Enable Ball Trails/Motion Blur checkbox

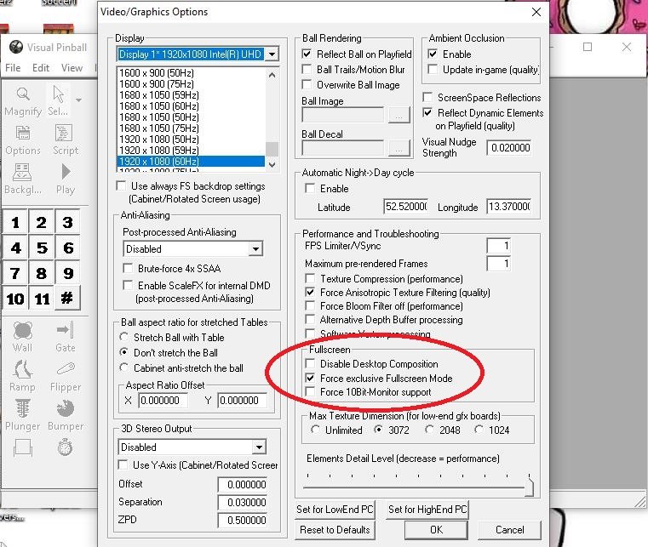coord(307,70)
